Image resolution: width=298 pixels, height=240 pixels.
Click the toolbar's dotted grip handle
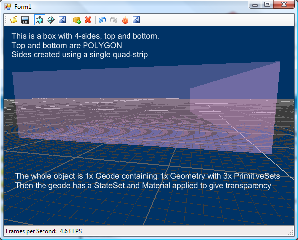point(6,20)
